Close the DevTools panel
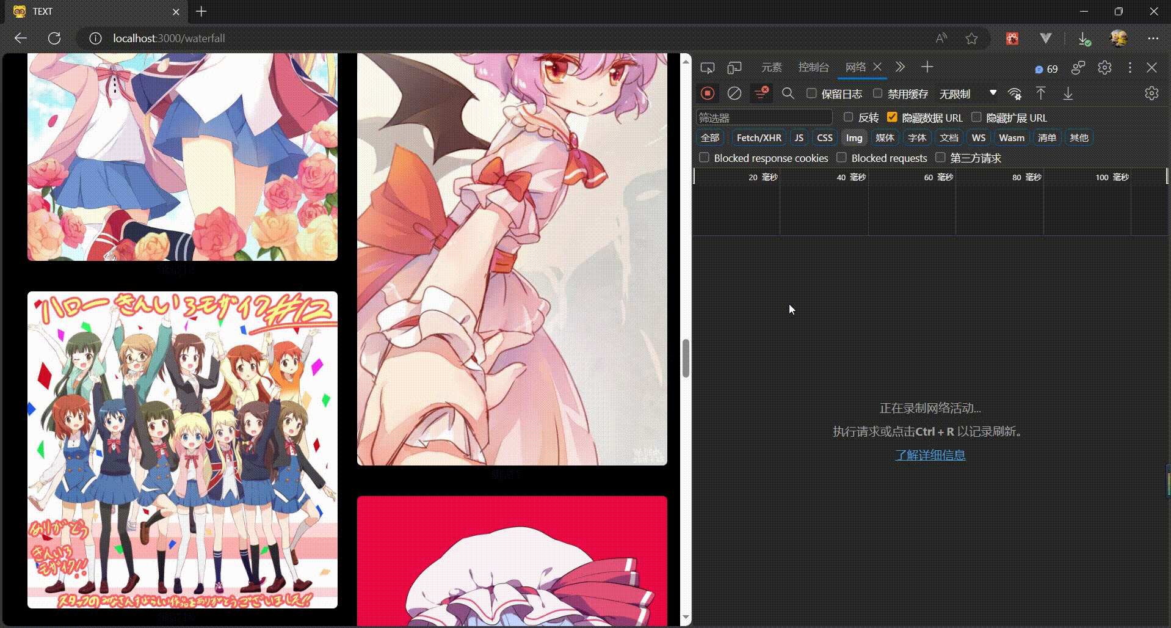 click(x=1152, y=68)
